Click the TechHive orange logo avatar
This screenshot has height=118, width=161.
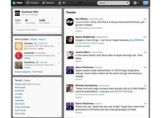(19, 46)
